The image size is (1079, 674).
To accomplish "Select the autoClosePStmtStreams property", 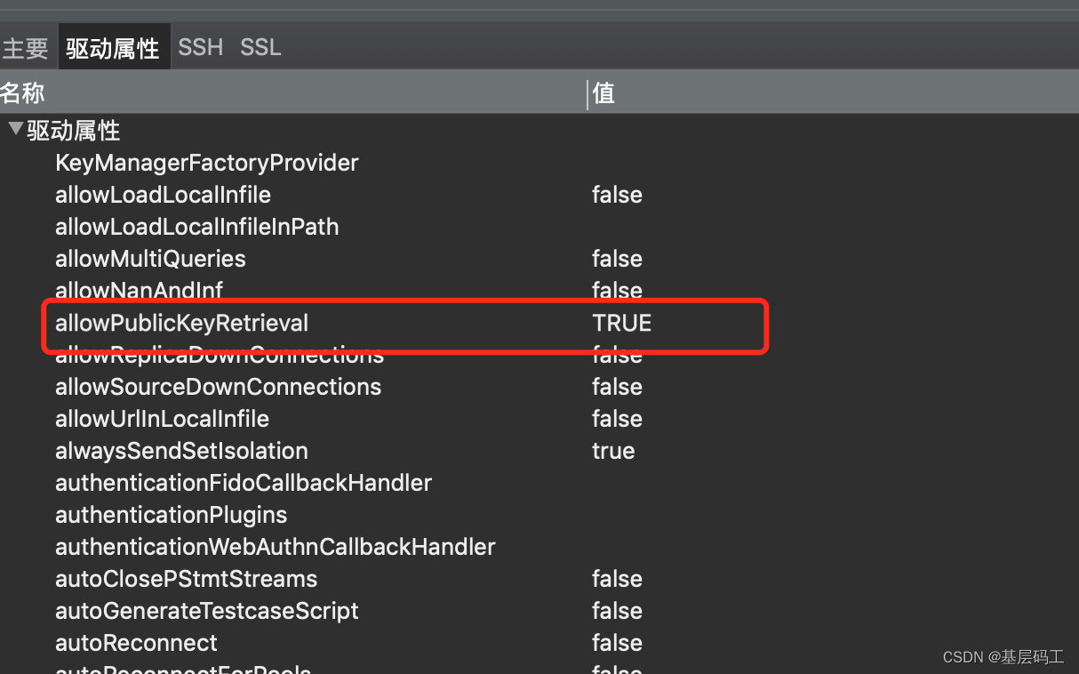I will point(186,579).
